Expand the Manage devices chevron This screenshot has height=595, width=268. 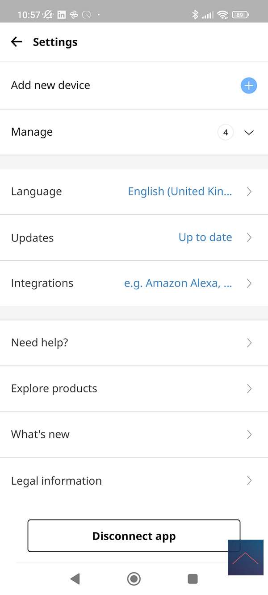249,133
